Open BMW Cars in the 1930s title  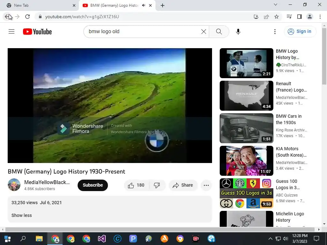(289, 119)
